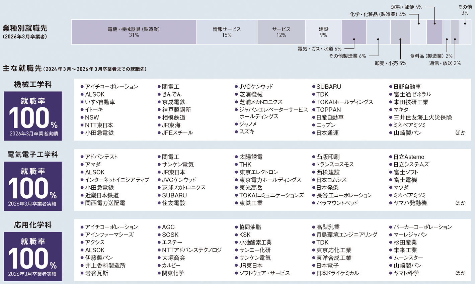Click the 電機・機械器具 (製造業) 31% bar segment
The image size is (475, 284).
pyautogui.click(x=134, y=32)
